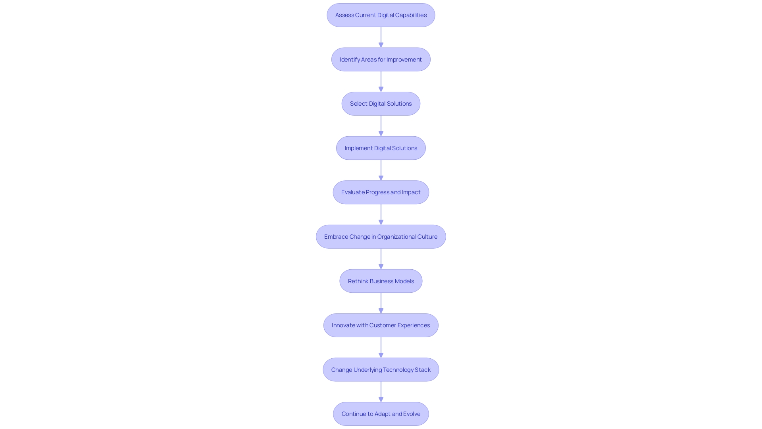Select the Implement Digital Solutions button

point(381,147)
